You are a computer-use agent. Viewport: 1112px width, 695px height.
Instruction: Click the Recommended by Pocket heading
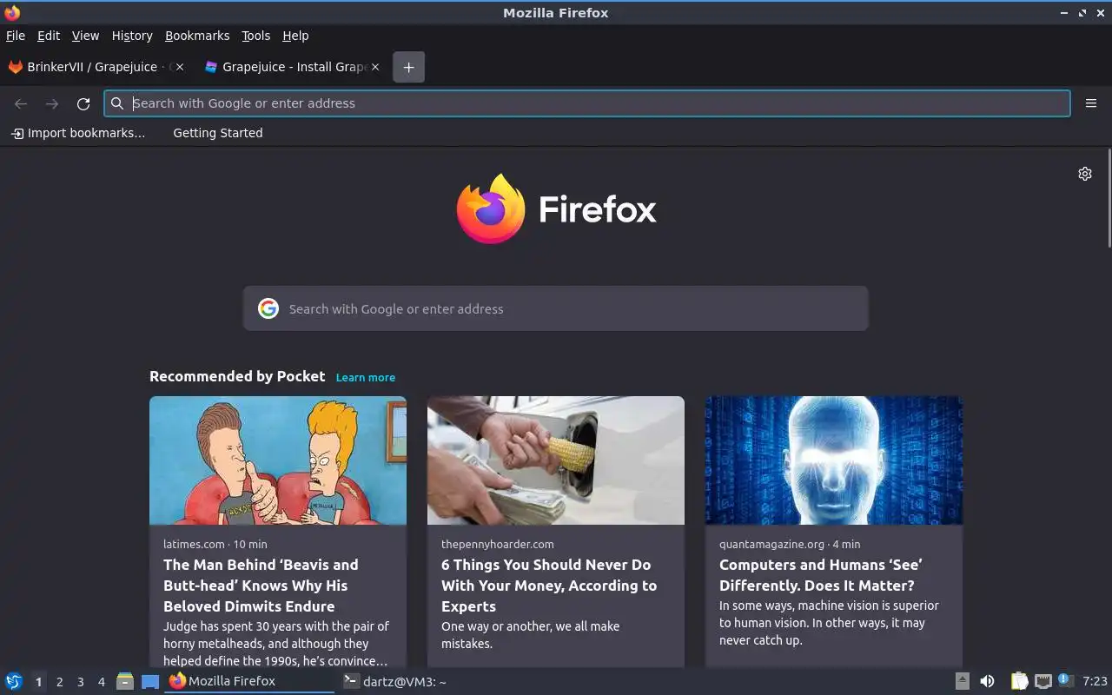coord(237,376)
